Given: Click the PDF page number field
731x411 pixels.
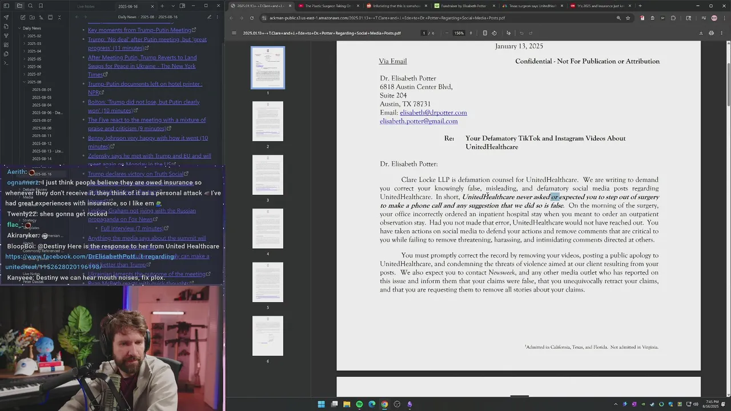Looking at the screenshot, I should pos(424,33).
